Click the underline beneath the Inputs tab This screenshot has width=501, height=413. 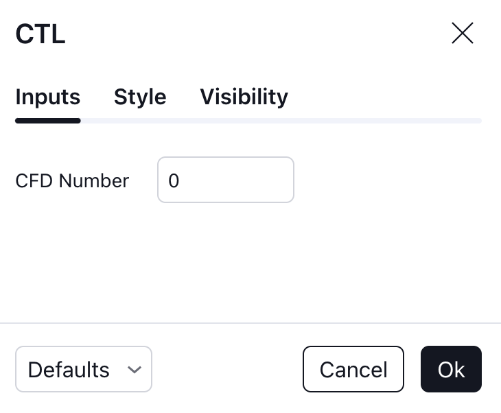coord(48,121)
